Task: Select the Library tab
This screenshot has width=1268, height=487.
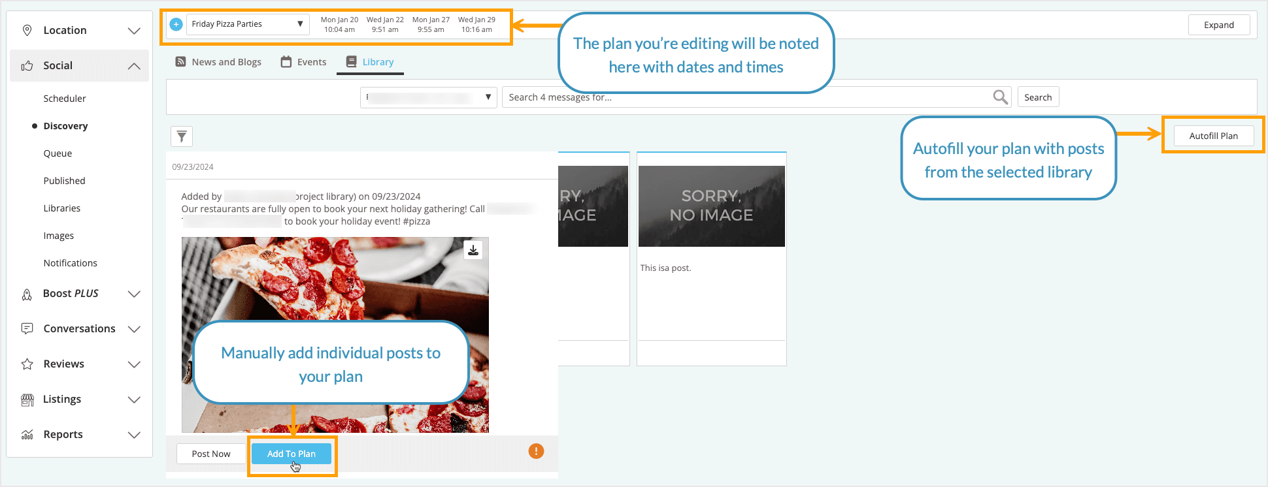Action: (370, 62)
